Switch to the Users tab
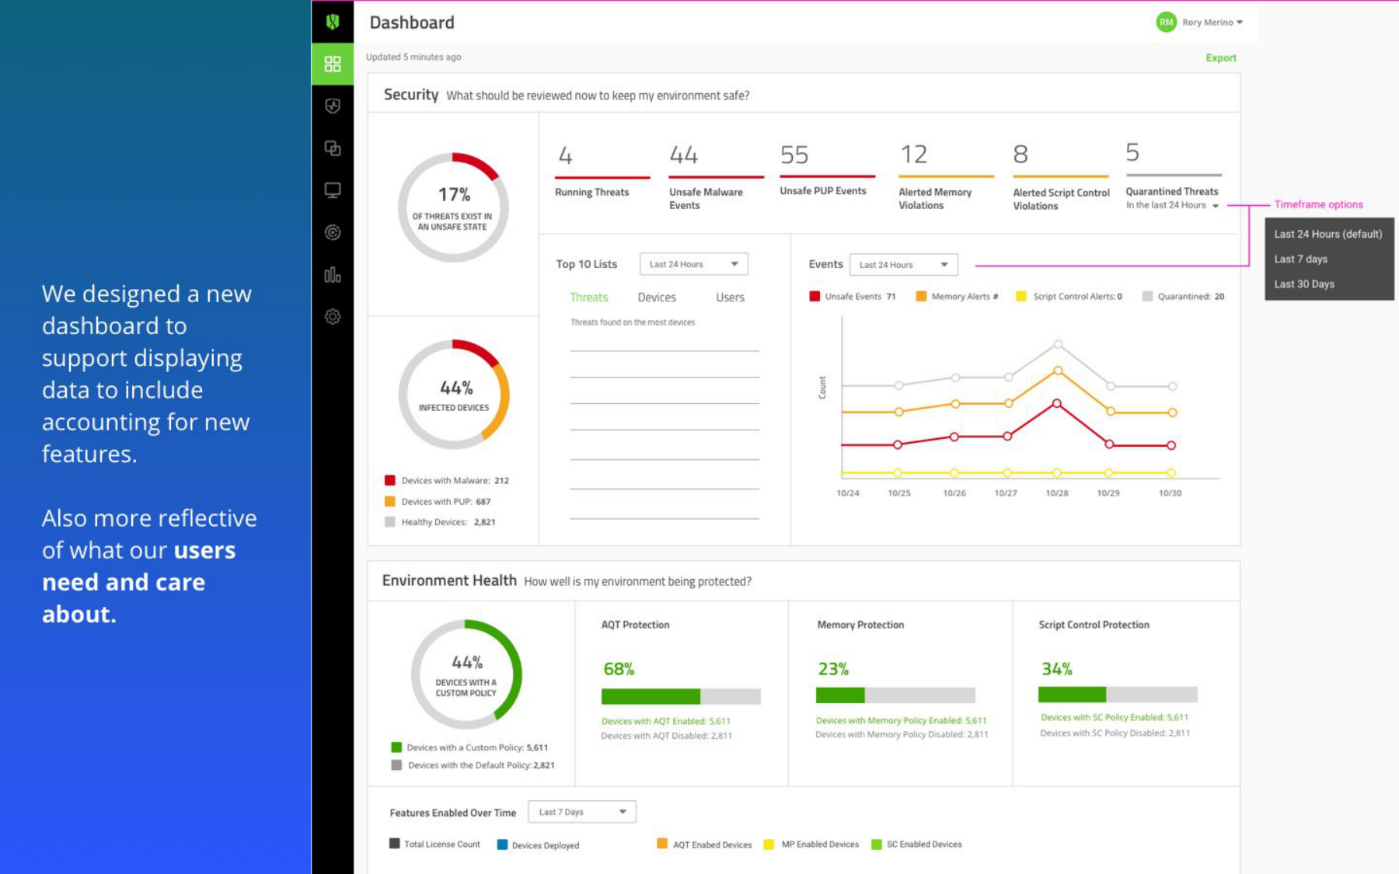The height and width of the screenshot is (874, 1399). [730, 298]
